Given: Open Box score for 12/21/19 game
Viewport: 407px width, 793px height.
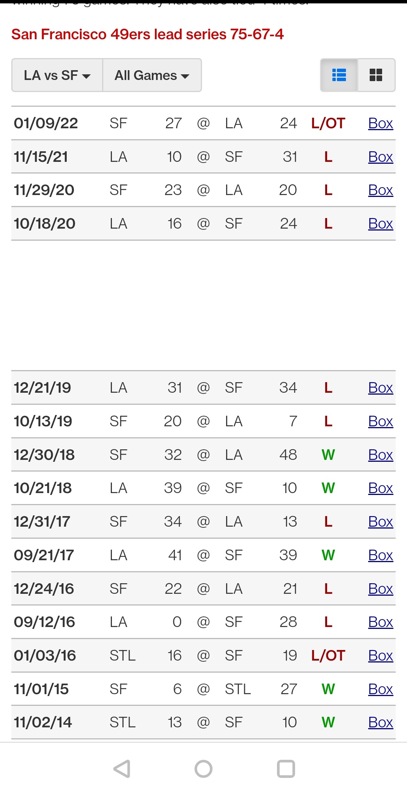Looking at the screenshot, I should (381, 388).
